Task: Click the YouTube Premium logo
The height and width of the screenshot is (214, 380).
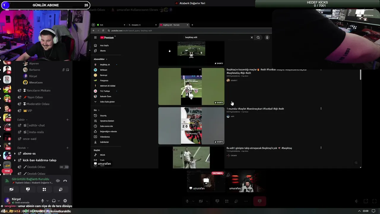Action: (x=107, y=37)
